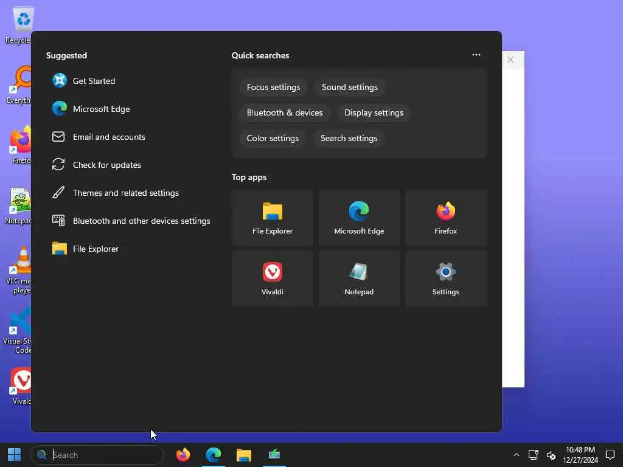Select the VLC media player desktop shortcut
The height and width of the screenshot is (467, 623).
18,270
